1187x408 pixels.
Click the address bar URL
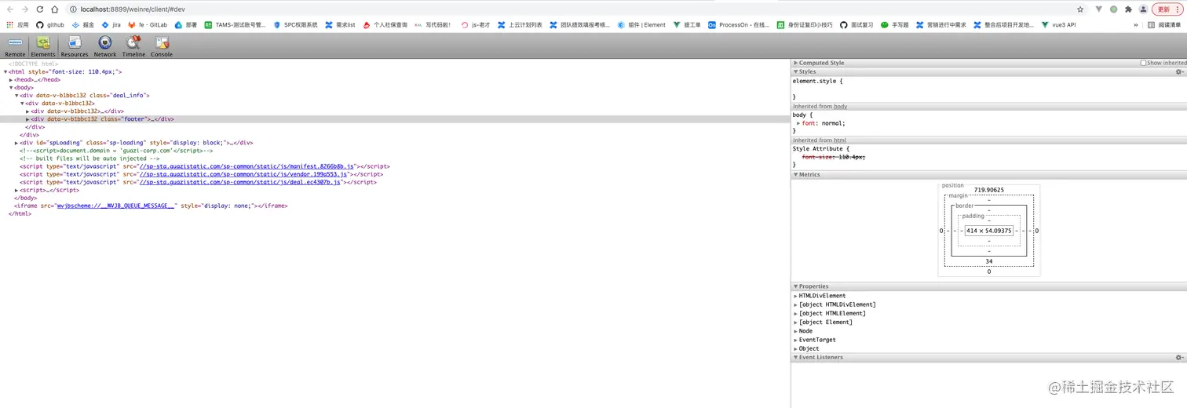(x=133, y=9)
